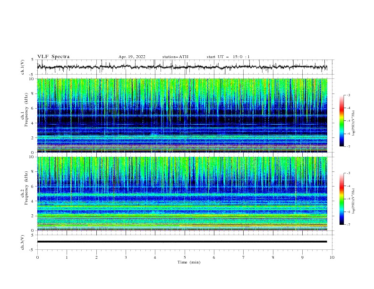Viewport: 374px width, 289px height.
Task: Click the ch.1 spectrogram color bar
Action: coord(342,120)
